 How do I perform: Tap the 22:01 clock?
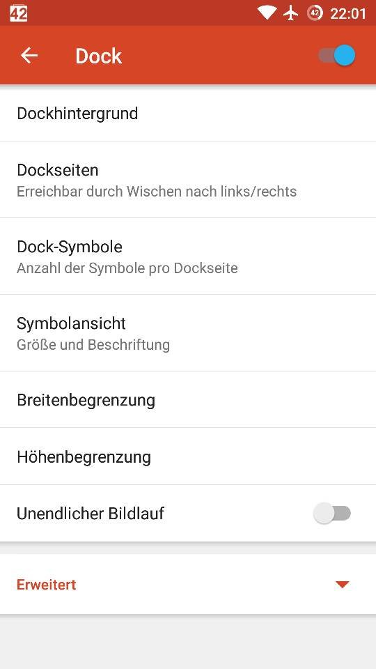coord(348,14)
